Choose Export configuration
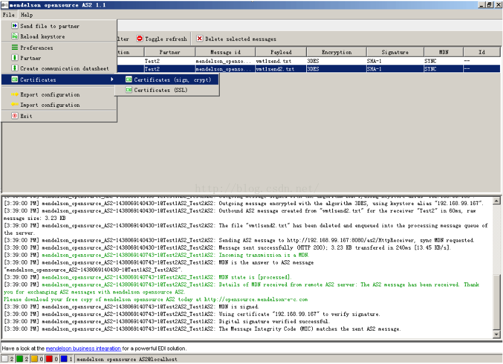Image resolution: width=503 pixels, height=364 pixels. [x=59, y=94]
